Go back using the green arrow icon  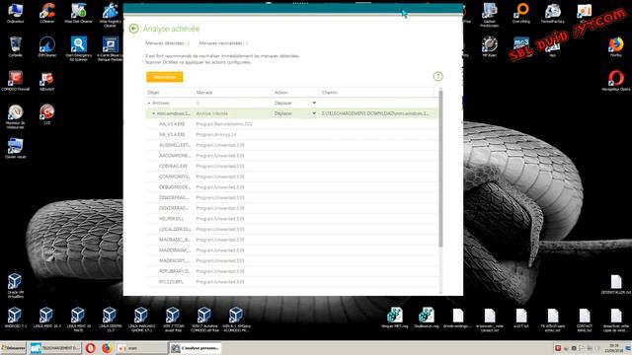click(134, 29)
